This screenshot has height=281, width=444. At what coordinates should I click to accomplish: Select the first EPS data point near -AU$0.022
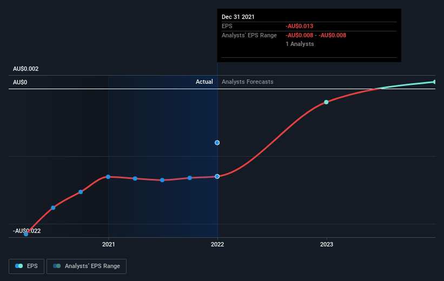[26, 234]
